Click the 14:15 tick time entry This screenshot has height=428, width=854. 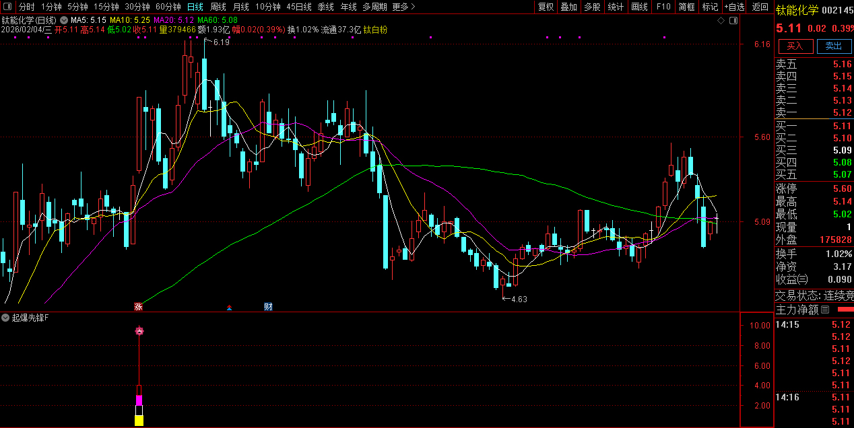[x=787, y=324]
